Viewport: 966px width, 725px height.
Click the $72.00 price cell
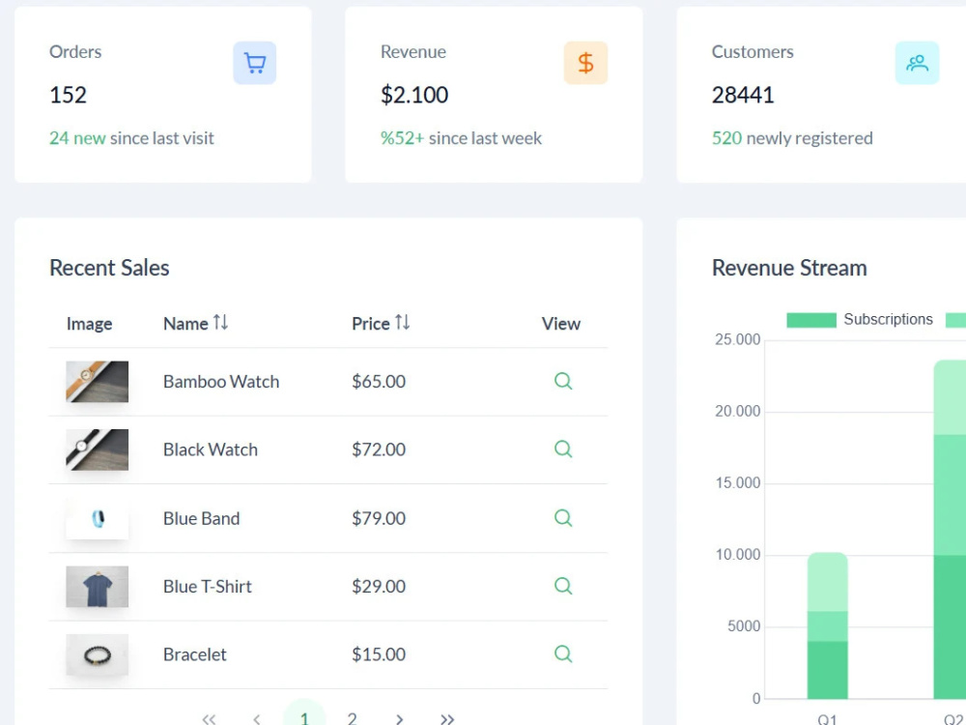pyautogui.click(x=379, y=449)
